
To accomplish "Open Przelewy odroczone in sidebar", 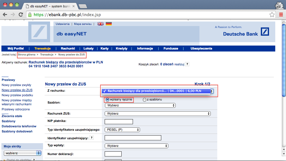I will click(16, 109).
